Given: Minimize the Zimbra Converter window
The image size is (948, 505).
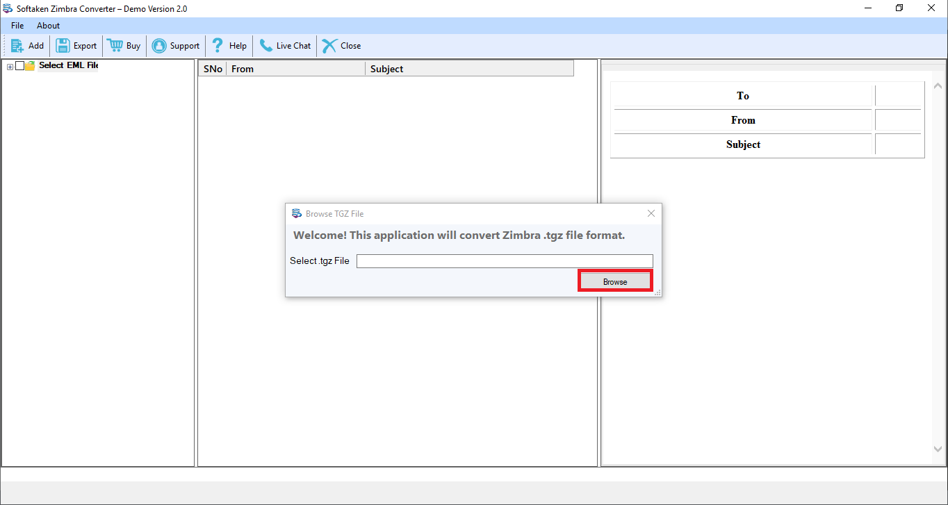Looking at the screenshot, I should tap(868, 8).
